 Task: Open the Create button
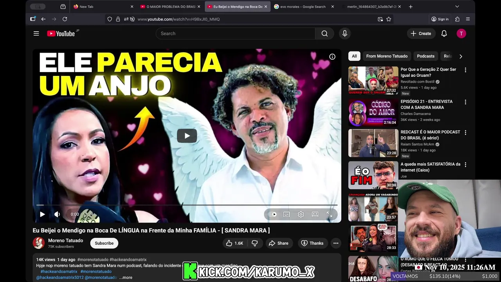coord(421,34)
